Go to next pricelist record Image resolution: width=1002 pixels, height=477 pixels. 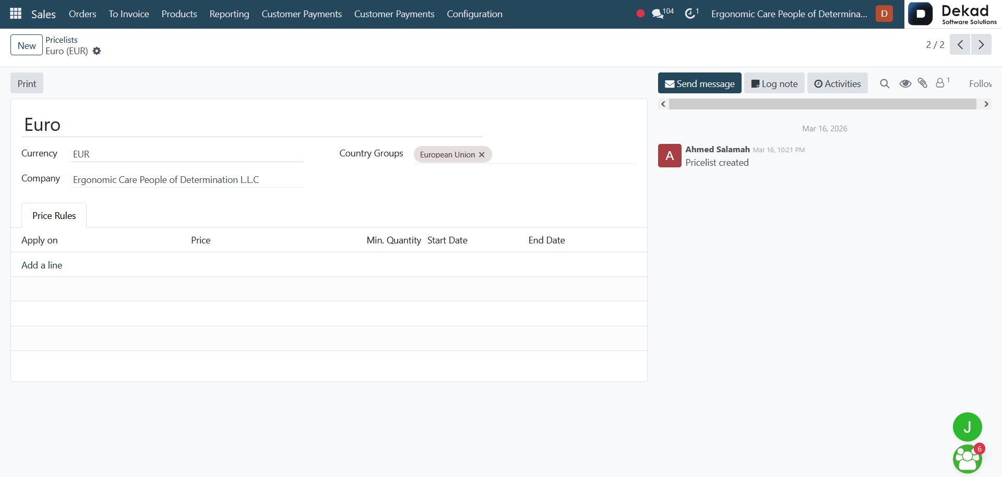(x=981, y=45)
